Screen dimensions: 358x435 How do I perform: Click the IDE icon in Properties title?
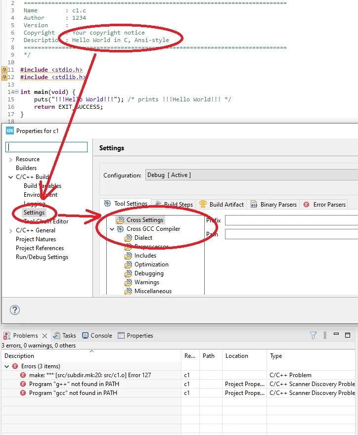(10, 130)
